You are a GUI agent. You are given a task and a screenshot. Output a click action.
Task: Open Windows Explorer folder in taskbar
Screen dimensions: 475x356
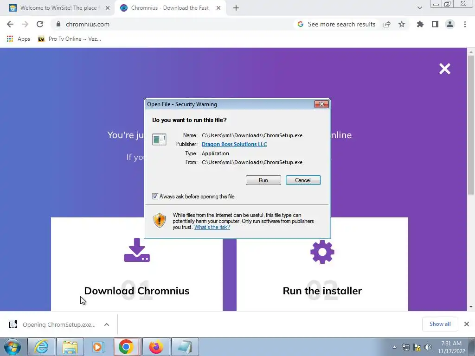[70, 347]
